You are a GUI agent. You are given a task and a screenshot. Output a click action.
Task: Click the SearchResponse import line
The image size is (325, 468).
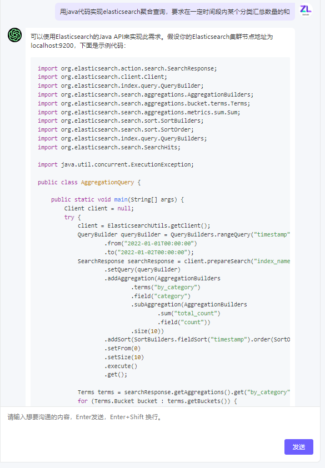(127, 68)
